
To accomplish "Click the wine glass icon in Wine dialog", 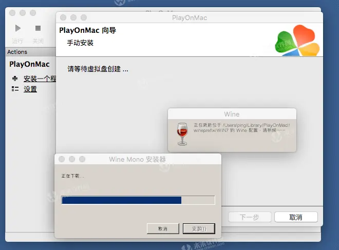I will coord(182,134).
